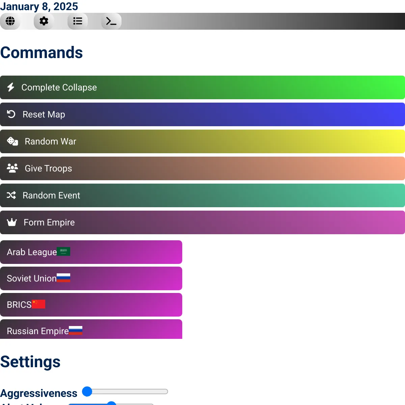Trigger a Random Event

point(202,195)
